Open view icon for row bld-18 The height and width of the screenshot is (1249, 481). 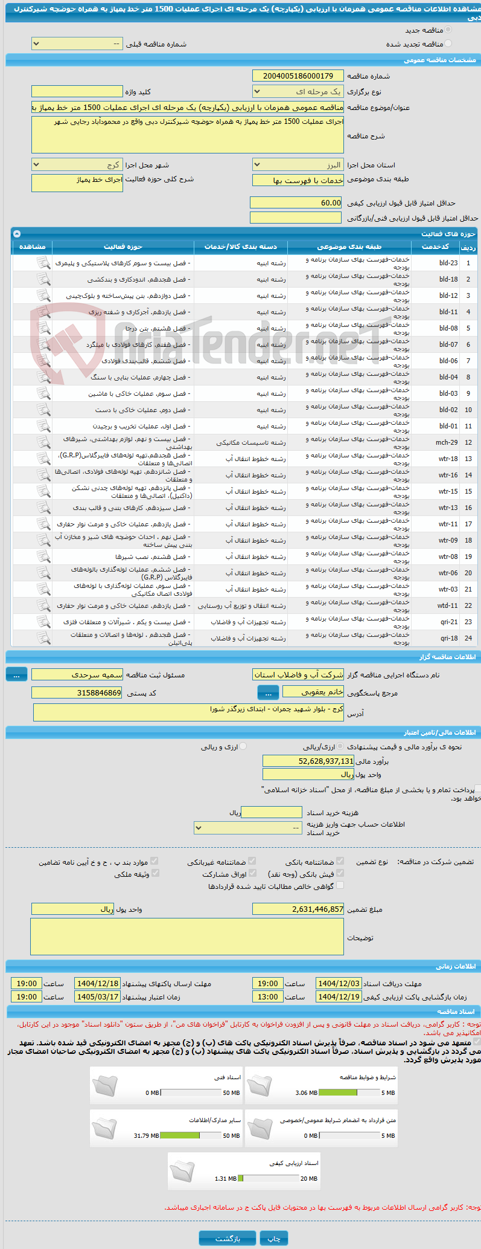point(43,279)
